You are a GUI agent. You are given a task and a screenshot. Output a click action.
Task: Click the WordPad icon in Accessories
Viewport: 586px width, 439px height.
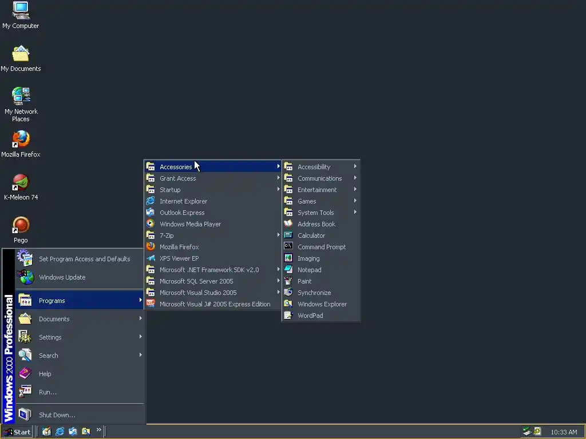[288, 315]
